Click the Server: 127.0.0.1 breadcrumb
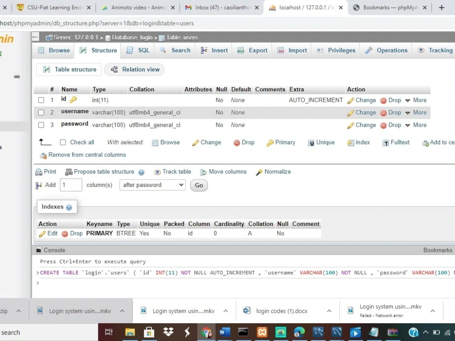 pos(72,37)
